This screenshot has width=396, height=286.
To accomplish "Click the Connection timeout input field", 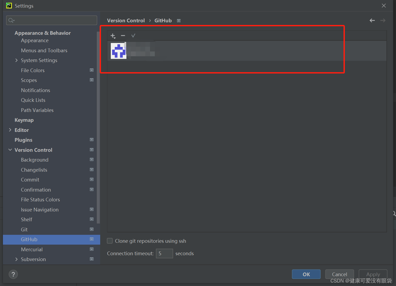I will click(164, 253).
